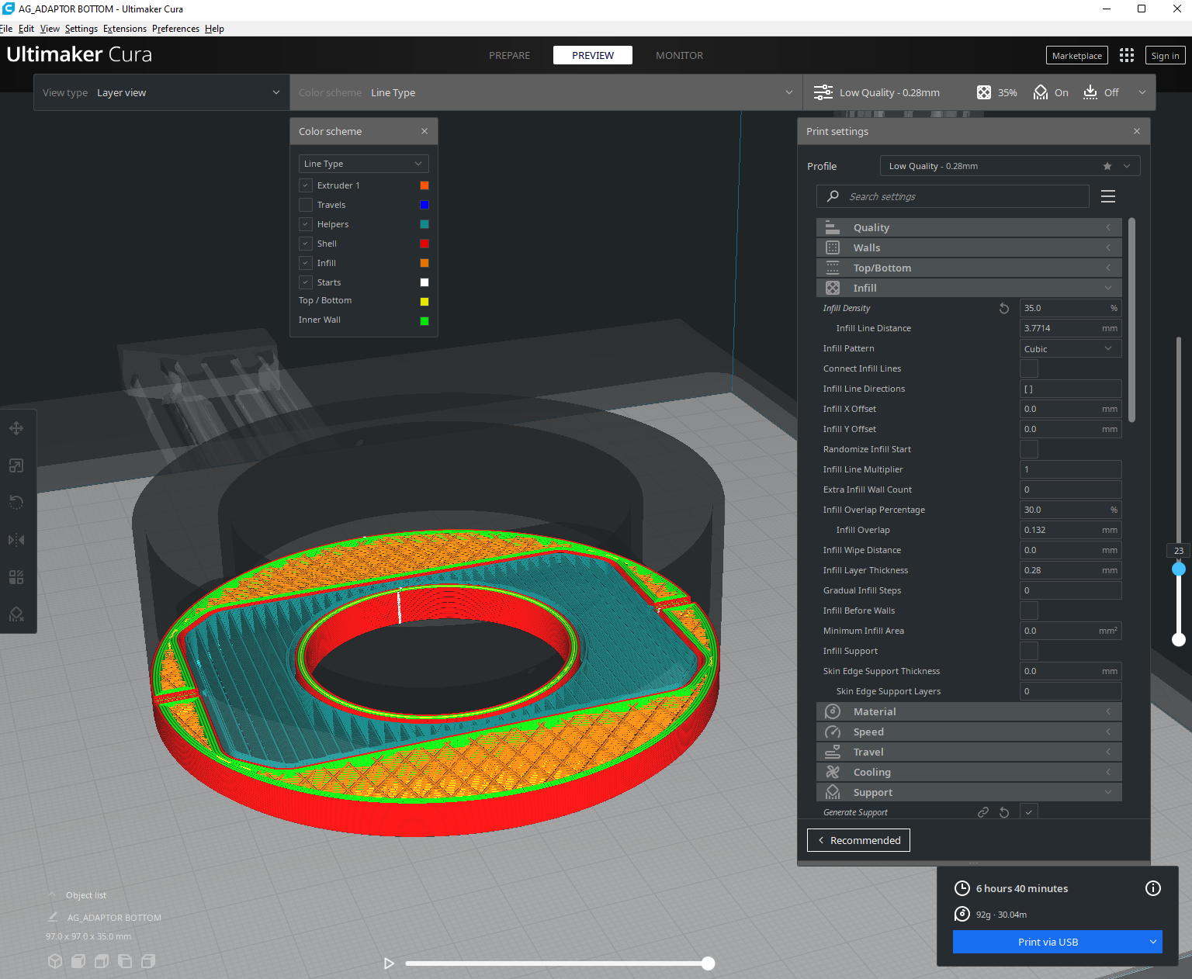Viewport: 1192px width, 979px height.
Task: Open print info details icon
Action: point(1153,888)
